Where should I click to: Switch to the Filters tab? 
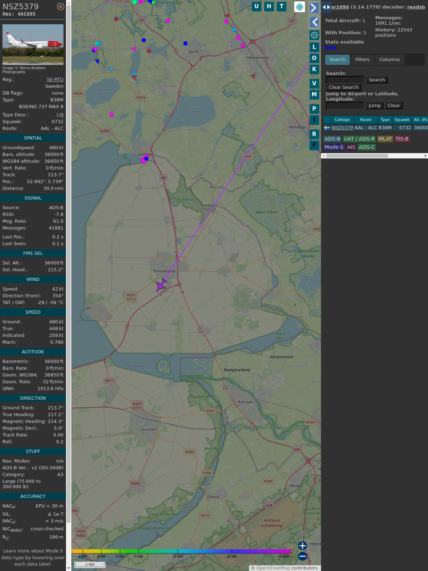(x=362, y=60)
